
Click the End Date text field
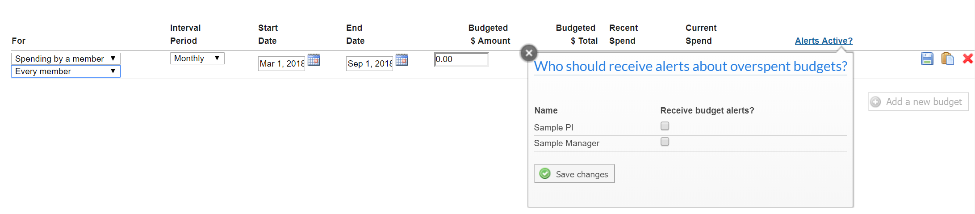coord(369,63)
